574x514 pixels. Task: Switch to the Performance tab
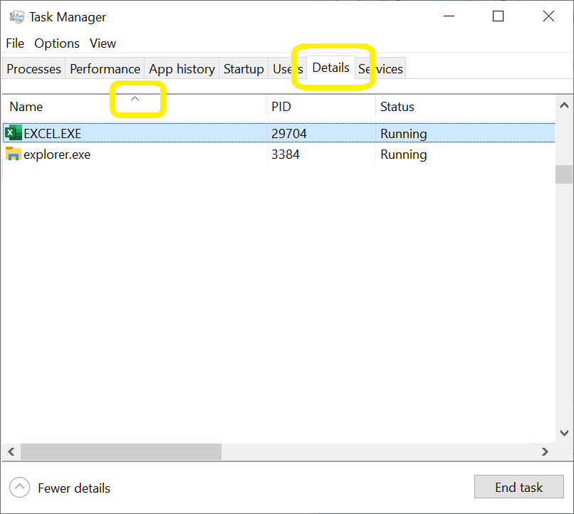pyautogui.click(x=105, y=69)
